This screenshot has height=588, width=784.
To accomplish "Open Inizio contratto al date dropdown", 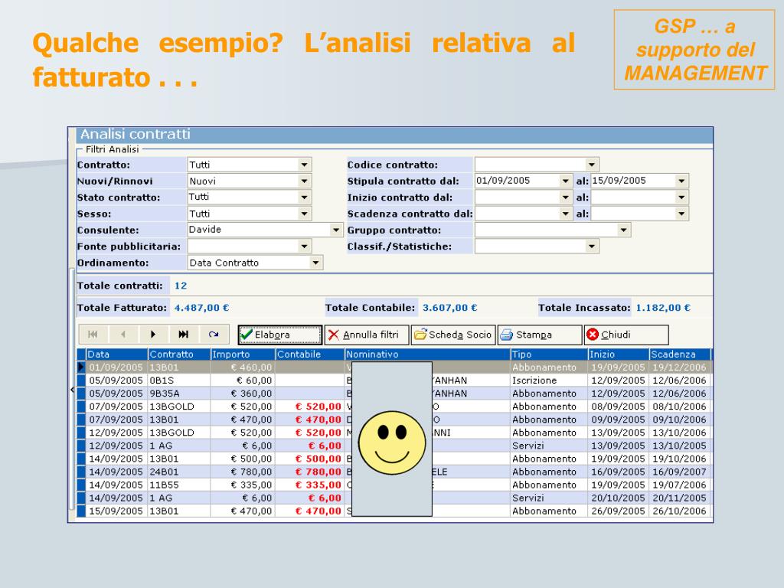I will click(681, 197).
